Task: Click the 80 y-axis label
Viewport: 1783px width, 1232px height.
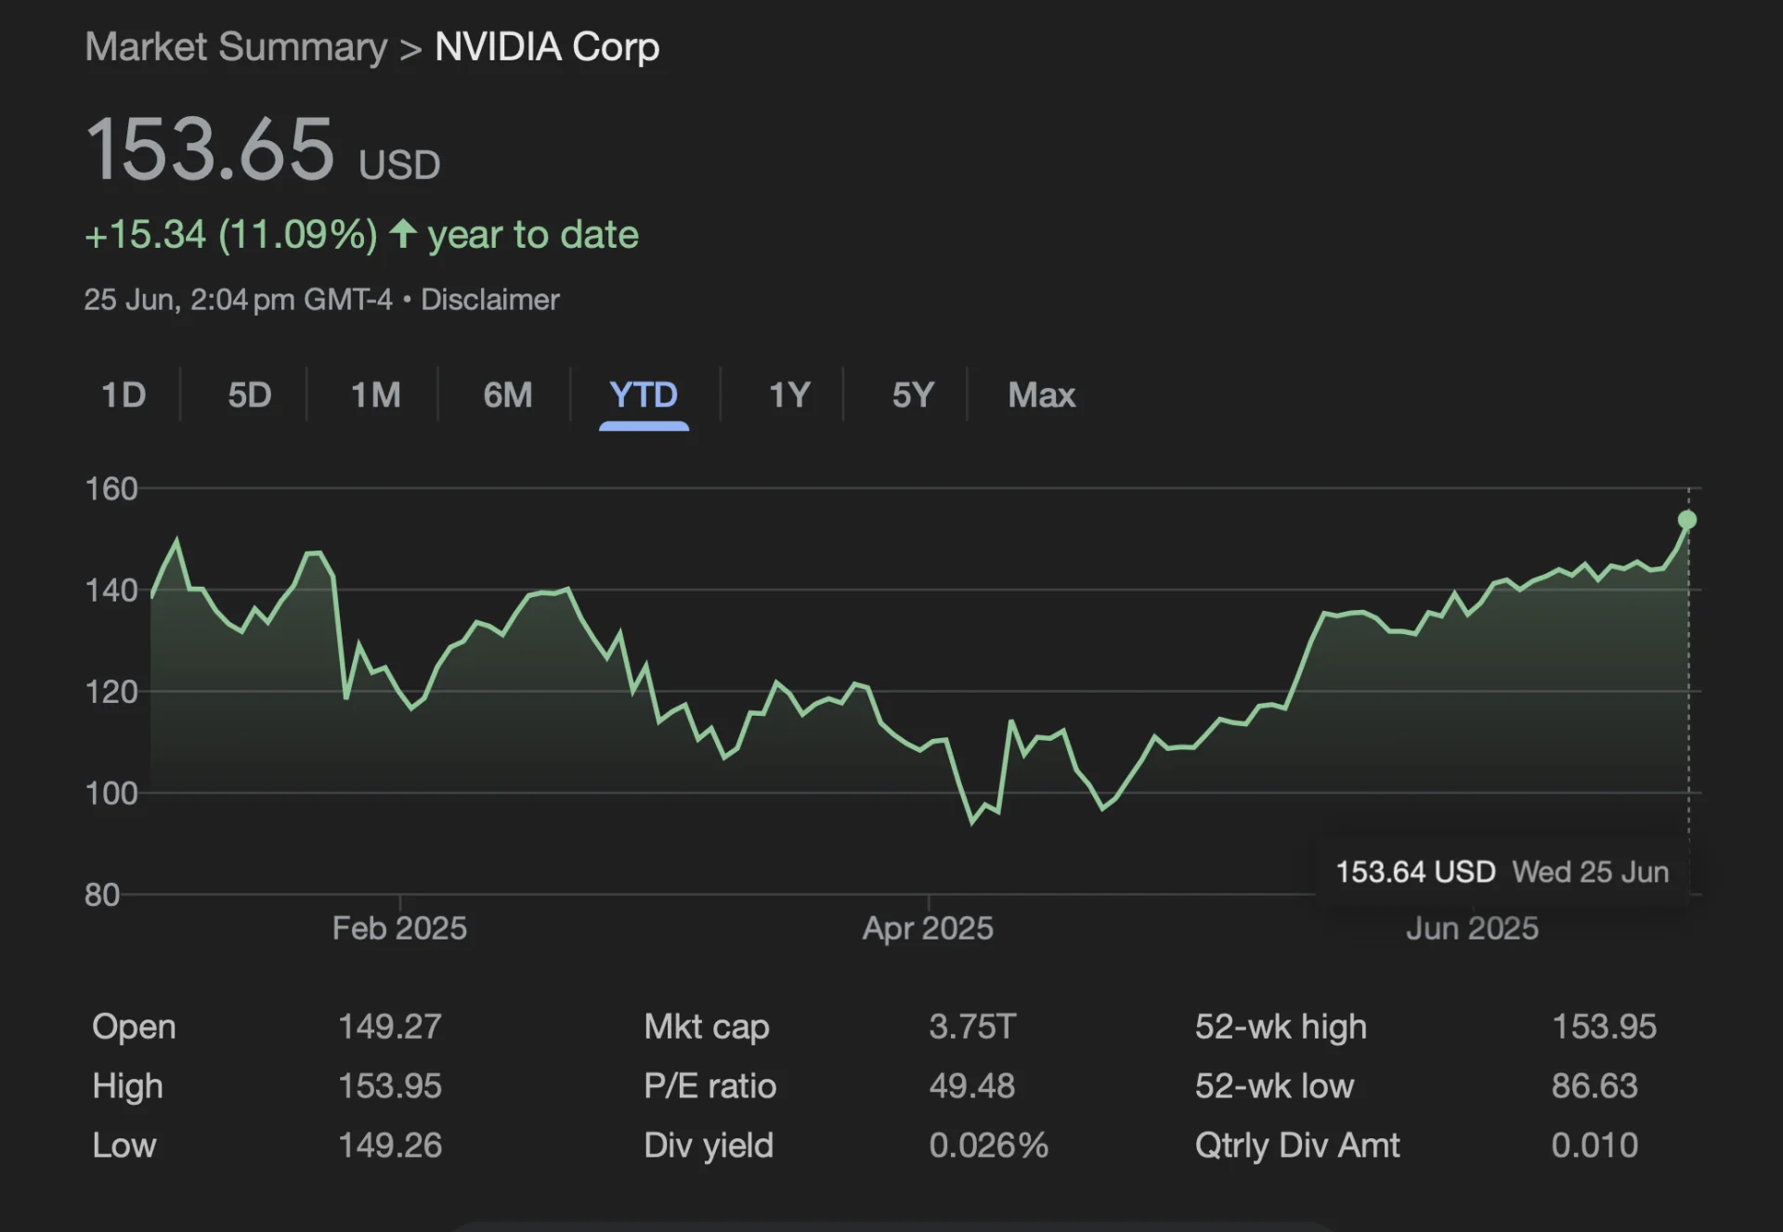Action: pyautogui.click(x=102, y=895)
